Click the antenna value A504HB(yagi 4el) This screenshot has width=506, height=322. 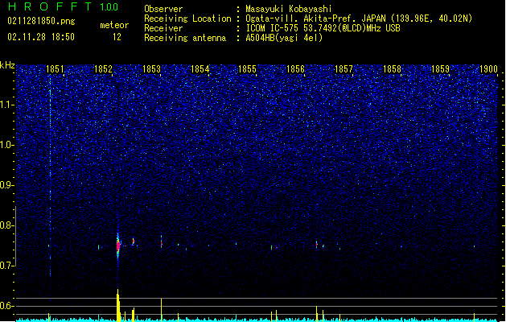pos(284,38)
